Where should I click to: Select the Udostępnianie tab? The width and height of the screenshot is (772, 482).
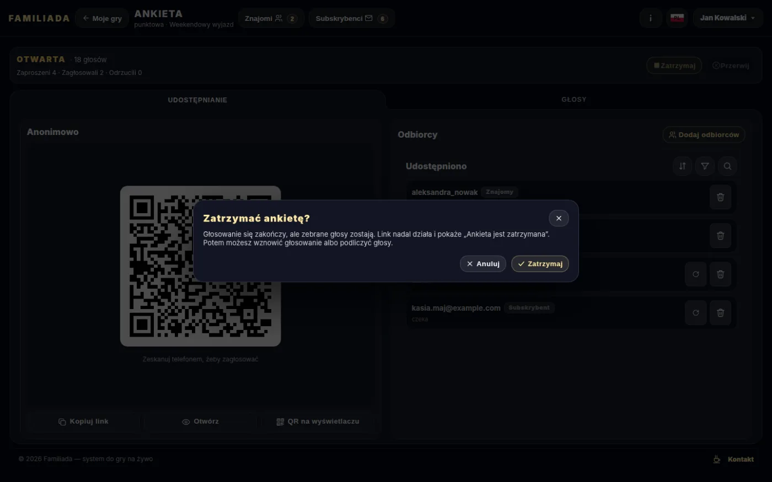coord(197,100)
